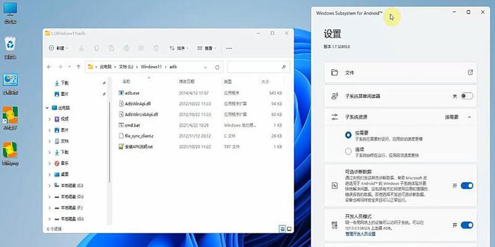
Task: Click the Explorer search input box
Action: pos(258,67)
